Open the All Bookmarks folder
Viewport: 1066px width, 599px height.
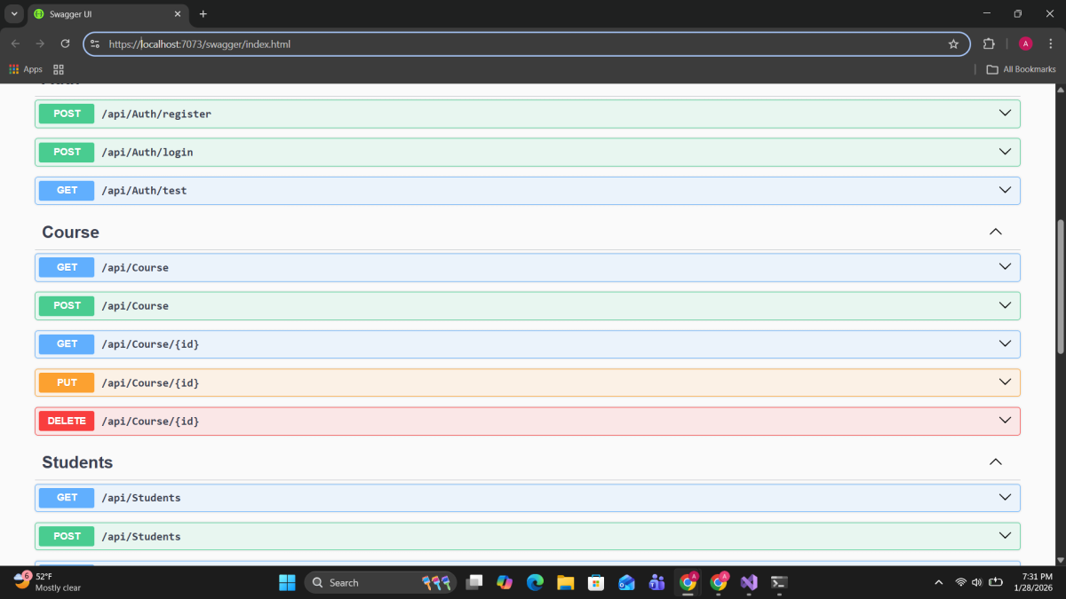point(1021,69)
